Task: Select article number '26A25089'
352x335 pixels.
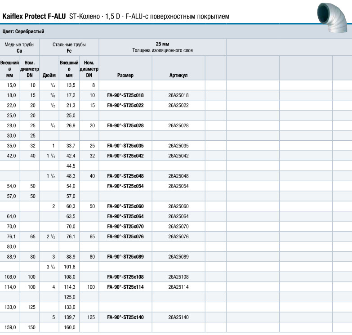Action: (x=178, y=257)
